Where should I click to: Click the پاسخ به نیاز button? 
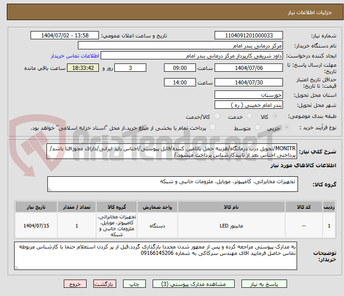[264, 284]
